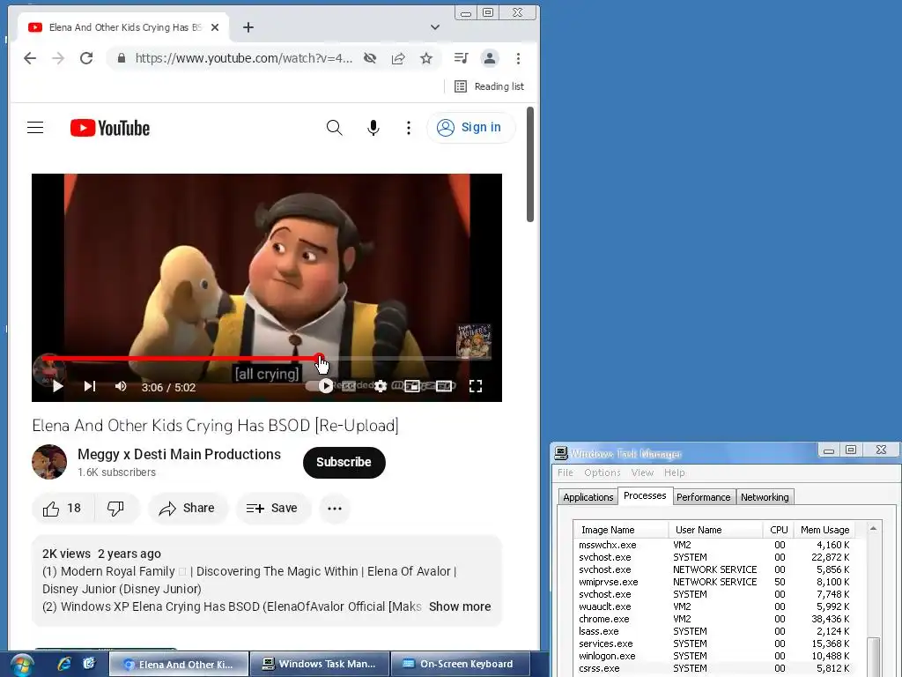Launch Internet Explorer from quick launch

[x=63, y=664]
